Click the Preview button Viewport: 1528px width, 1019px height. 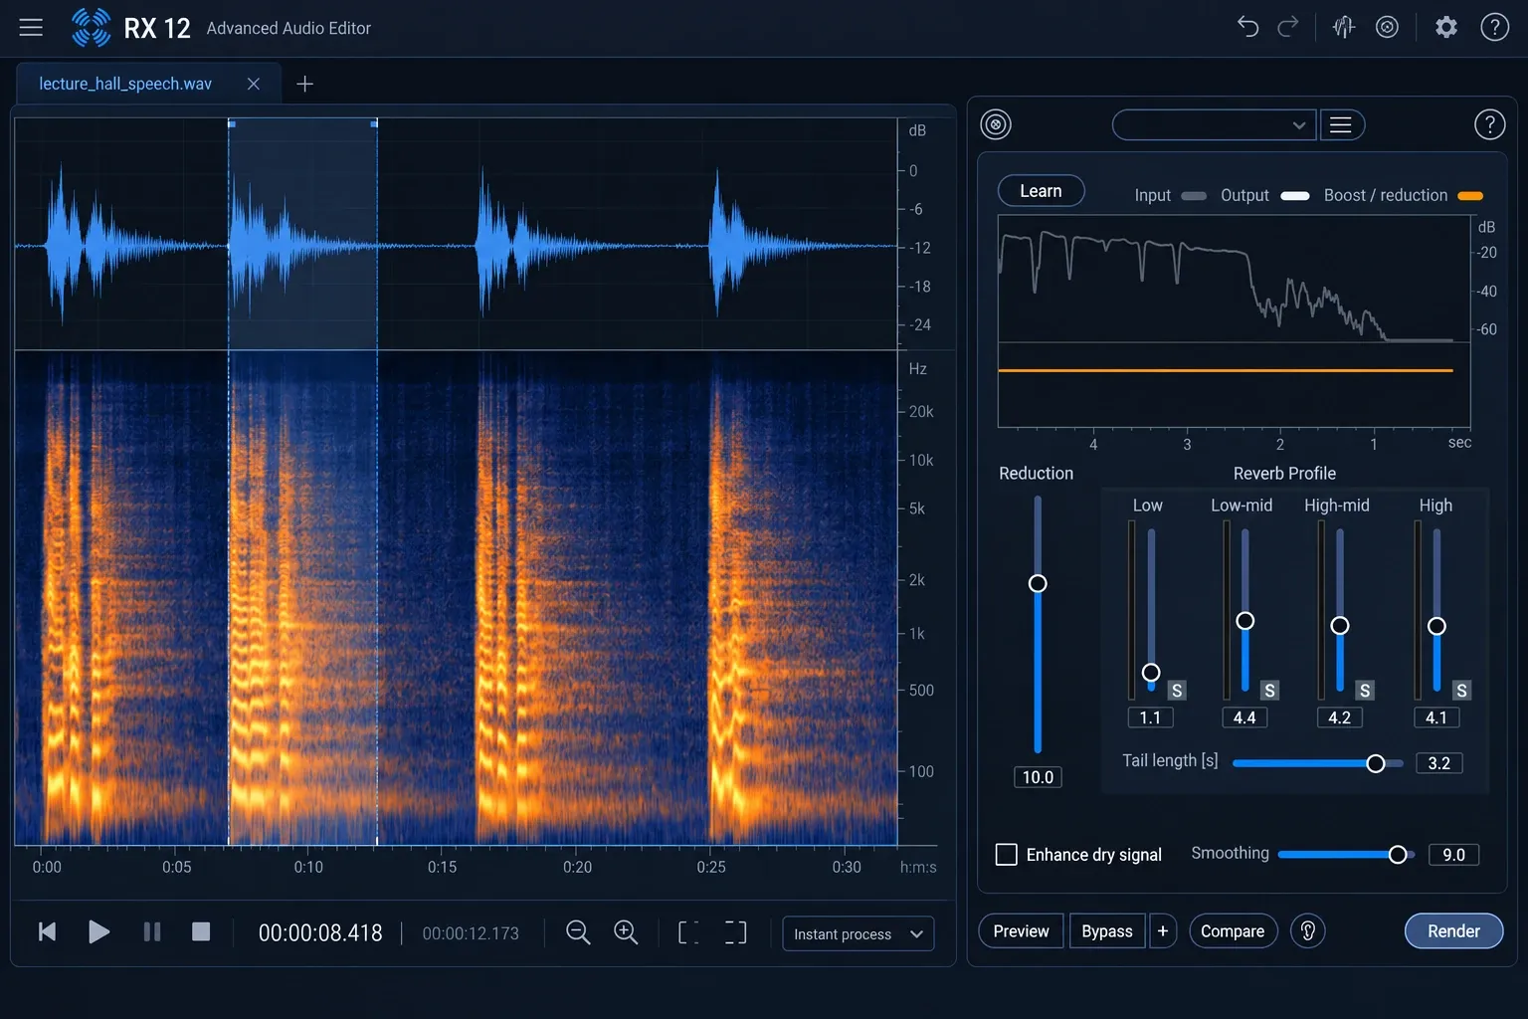pyautogui.click(x=1021, y=931)
